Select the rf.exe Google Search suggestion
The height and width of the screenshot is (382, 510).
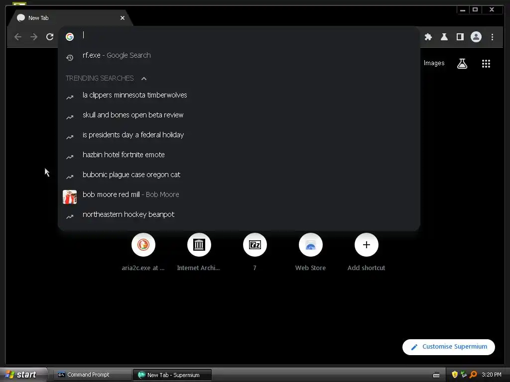coord(239,56)
